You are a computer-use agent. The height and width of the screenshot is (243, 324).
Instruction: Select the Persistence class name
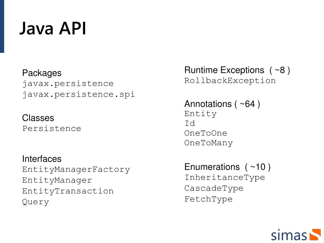(x=52, y=129)
